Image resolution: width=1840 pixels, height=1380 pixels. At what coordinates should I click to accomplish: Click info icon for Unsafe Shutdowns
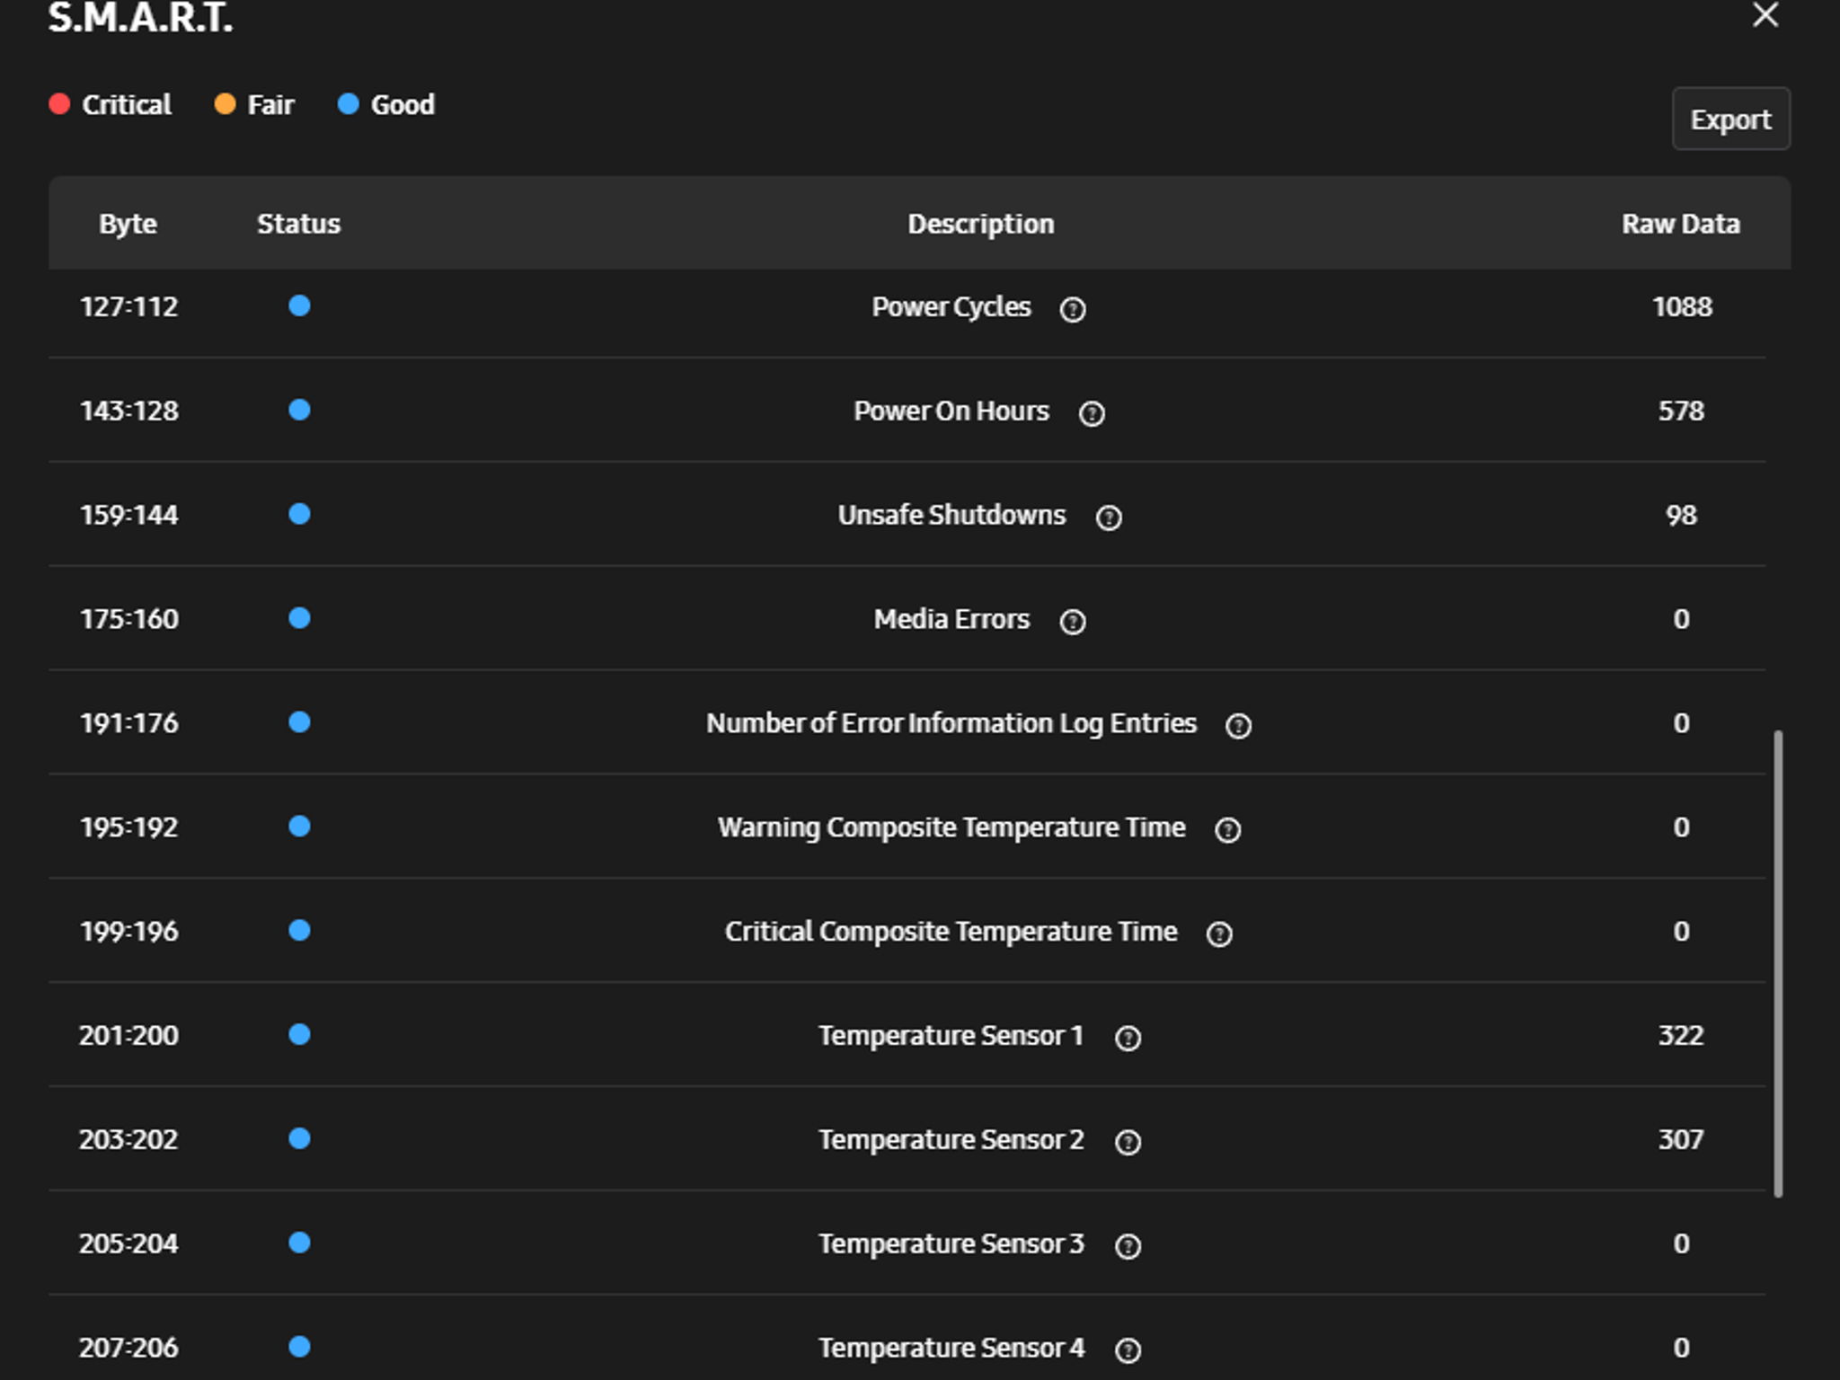click(1109, 517)
